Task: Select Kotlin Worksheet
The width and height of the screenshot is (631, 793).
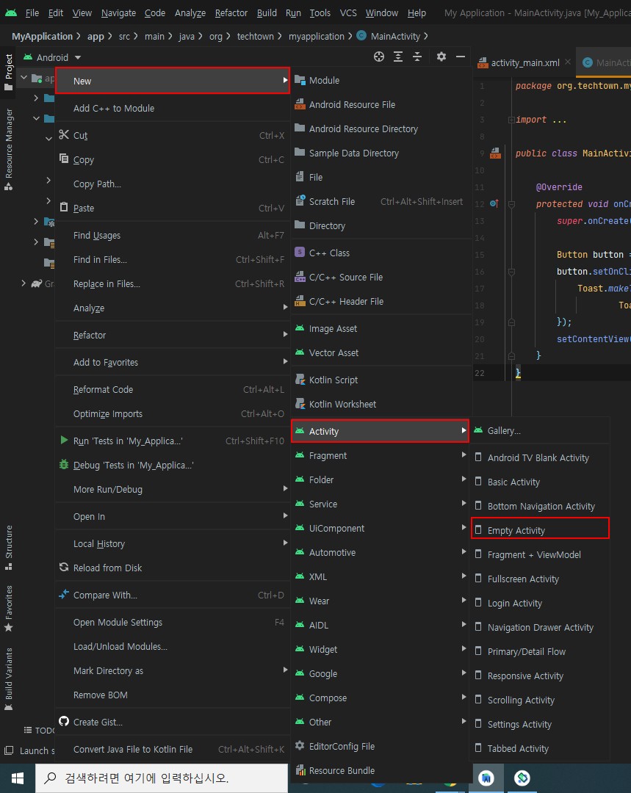Action: point(381,404)
